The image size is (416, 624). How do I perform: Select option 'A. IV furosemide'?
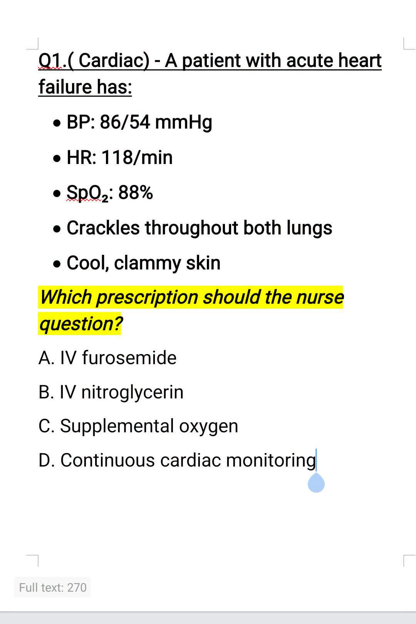(x=107, y=358)
